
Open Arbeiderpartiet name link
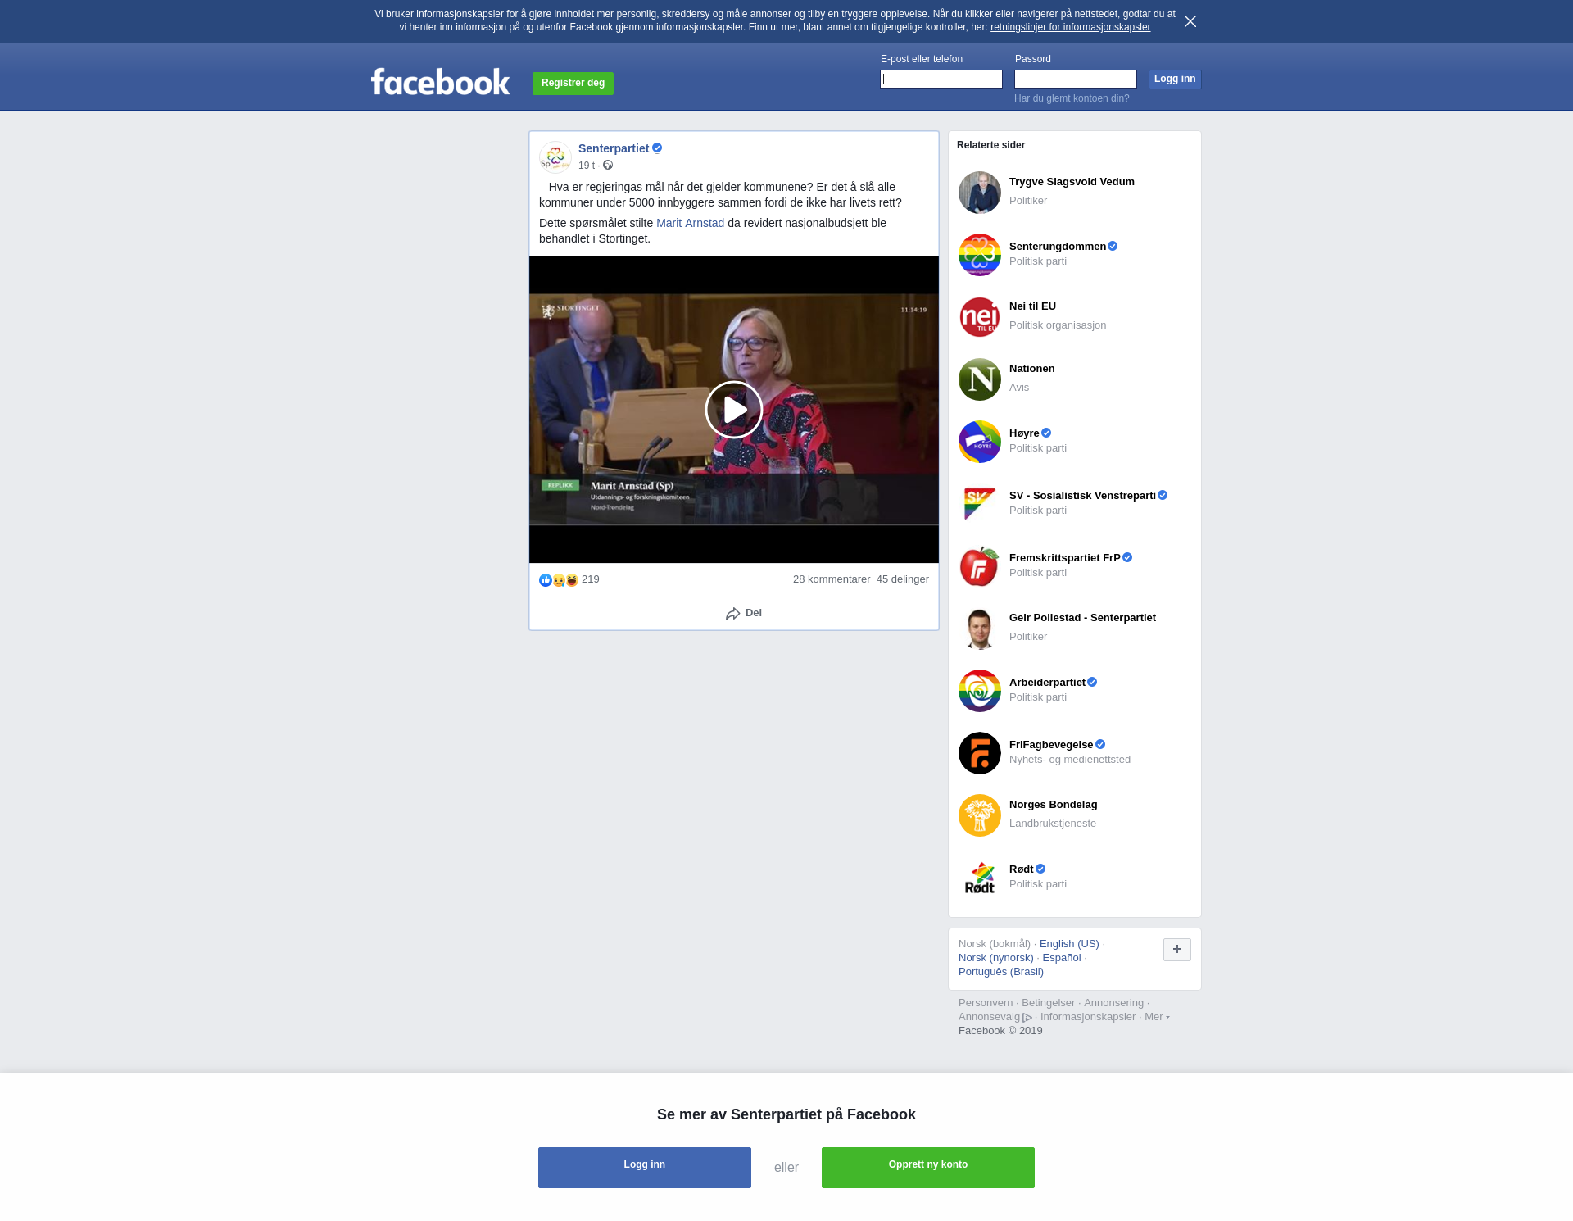[1047, 683]
